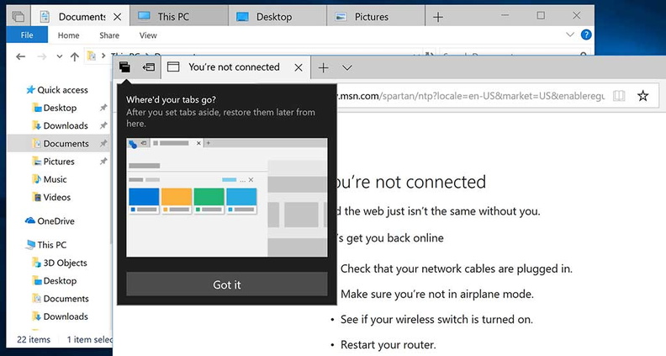
Task: Select This PC in navigation pane
Action: pos(46,245)
